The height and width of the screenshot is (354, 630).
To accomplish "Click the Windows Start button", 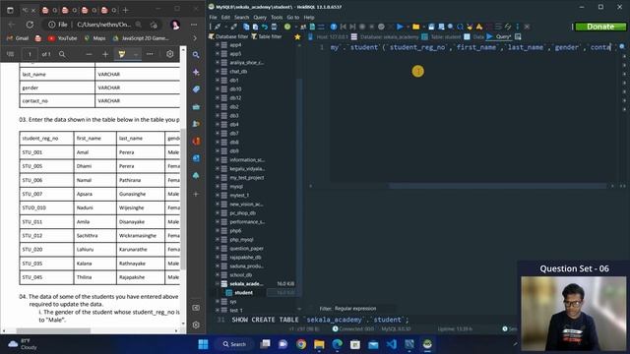I will [204, 344].
